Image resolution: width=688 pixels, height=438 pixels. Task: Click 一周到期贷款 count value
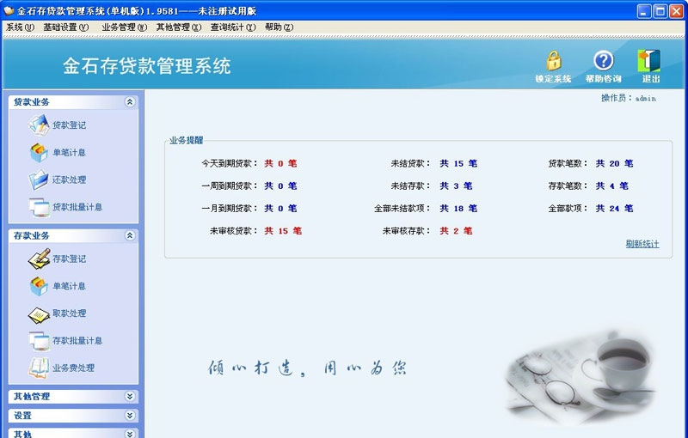click(x=281, y=186)
